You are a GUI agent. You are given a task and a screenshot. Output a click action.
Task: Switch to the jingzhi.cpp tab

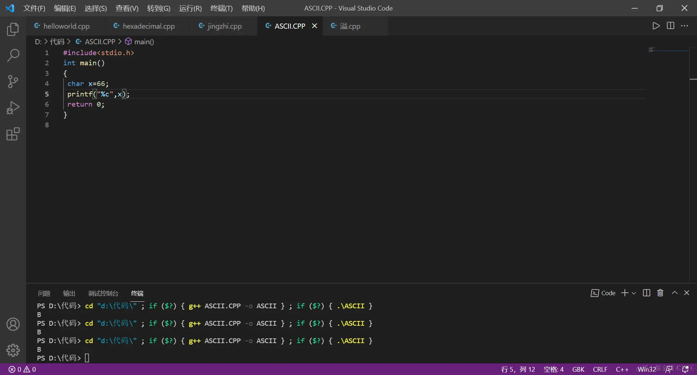224,26
